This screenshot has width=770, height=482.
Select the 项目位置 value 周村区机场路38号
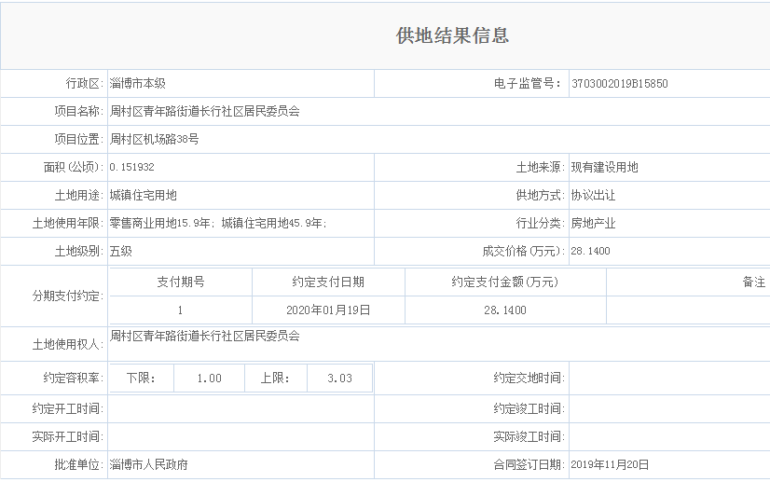pos(154,140)
